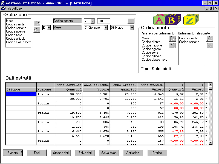
Task: Click the agent code value field 010
Action: [x=103, y=21]
